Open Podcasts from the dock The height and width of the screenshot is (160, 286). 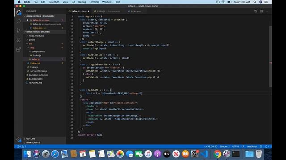[x=157, y=154]
